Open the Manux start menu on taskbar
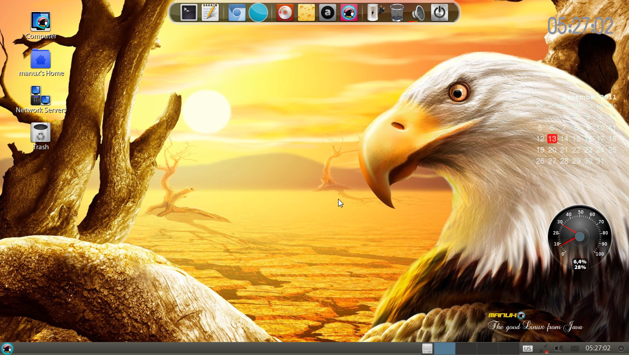629x355 pixels. click(x=7, y=349)
